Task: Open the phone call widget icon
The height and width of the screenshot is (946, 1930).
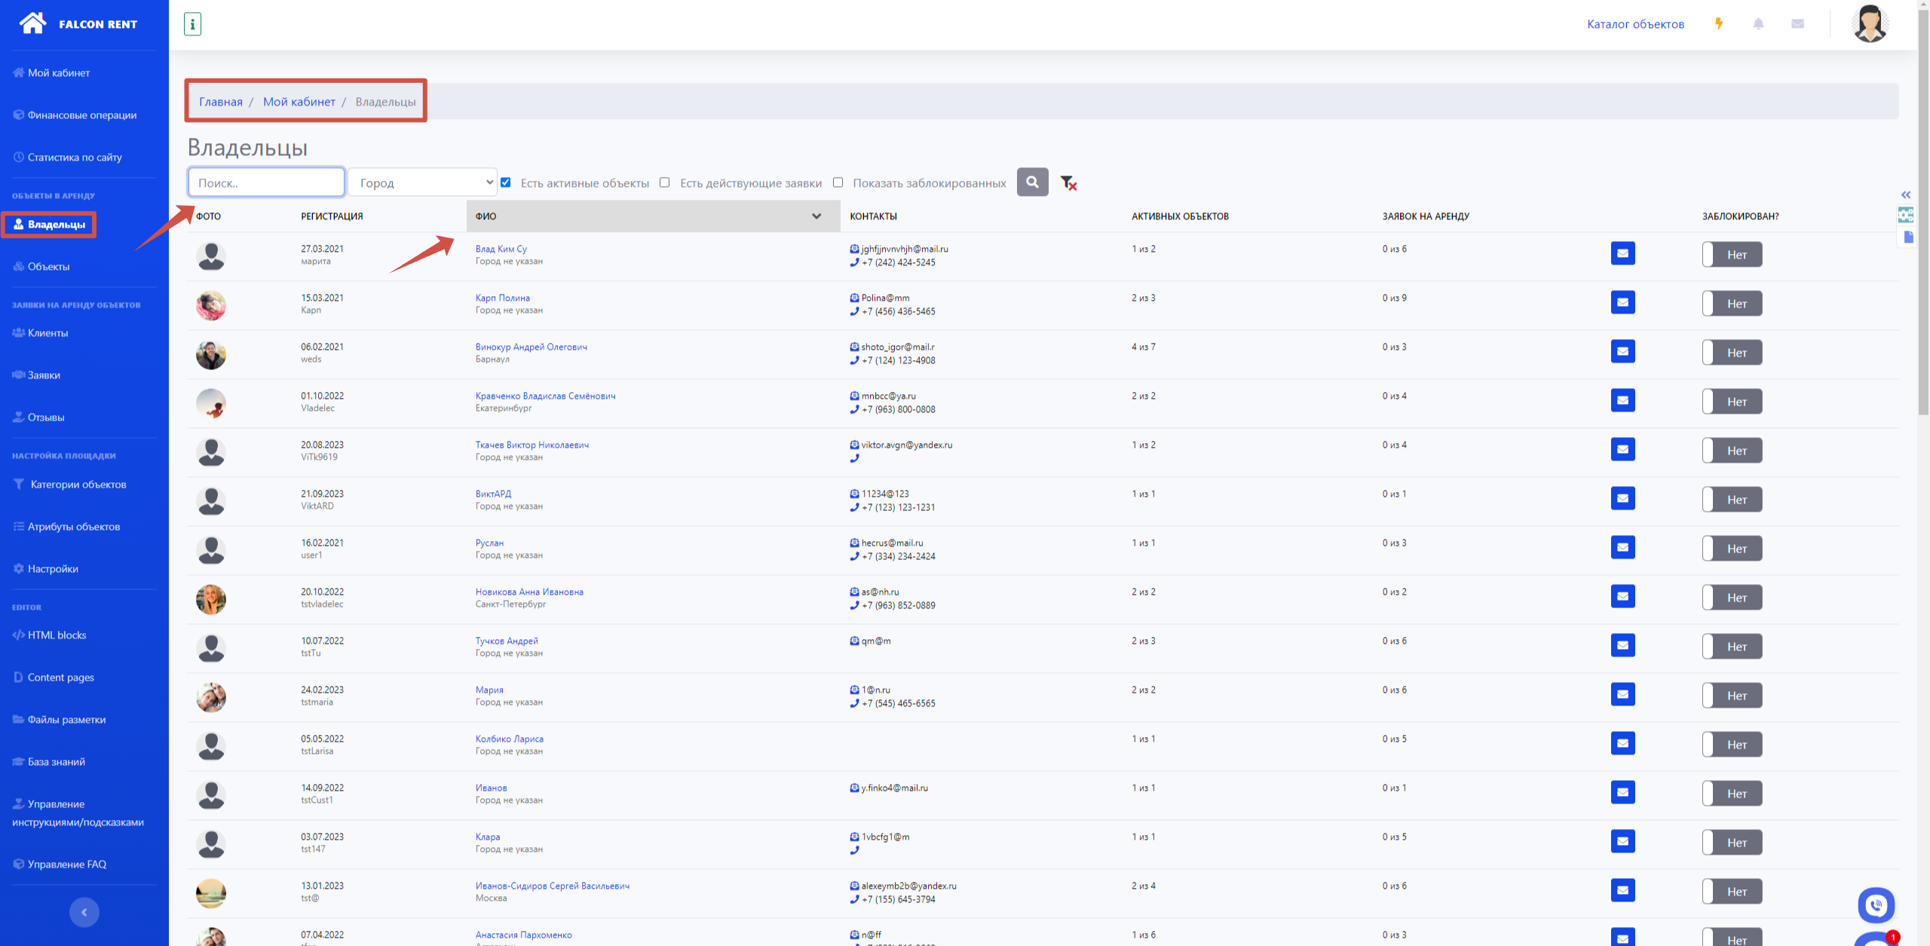Action: click(1876, 905)
